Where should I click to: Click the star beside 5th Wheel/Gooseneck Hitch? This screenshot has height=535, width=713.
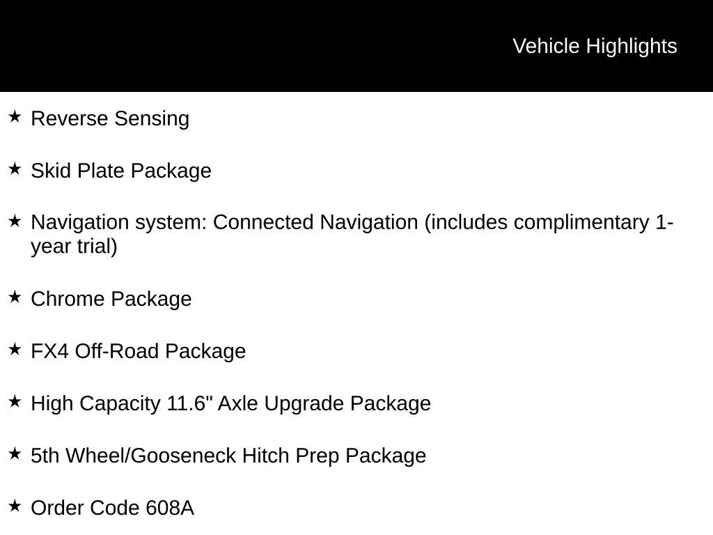(x=15, y=453)
